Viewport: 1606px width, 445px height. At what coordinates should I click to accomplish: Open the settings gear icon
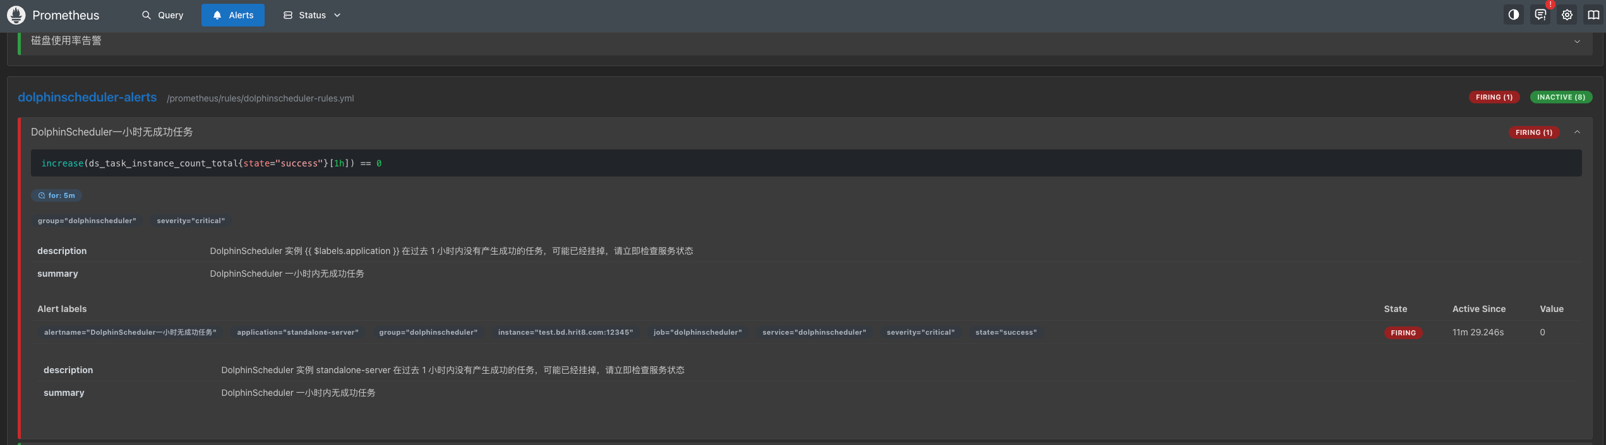coord(1567,15)
